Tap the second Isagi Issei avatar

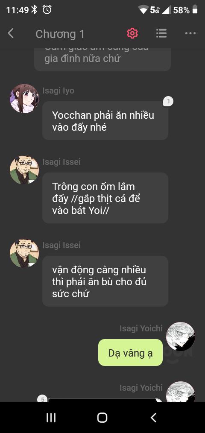[x=24, y=253]
